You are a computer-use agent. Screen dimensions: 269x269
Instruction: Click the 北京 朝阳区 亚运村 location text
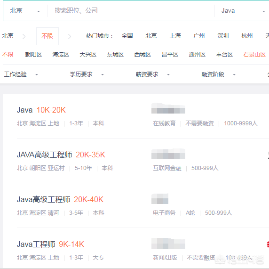[40, 168]
